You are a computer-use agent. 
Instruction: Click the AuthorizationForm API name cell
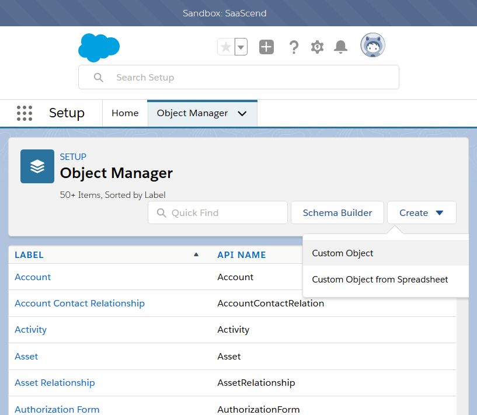(258, 409)
